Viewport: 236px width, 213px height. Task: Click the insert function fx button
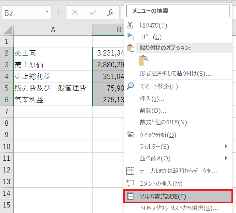[x=110, y=13]
